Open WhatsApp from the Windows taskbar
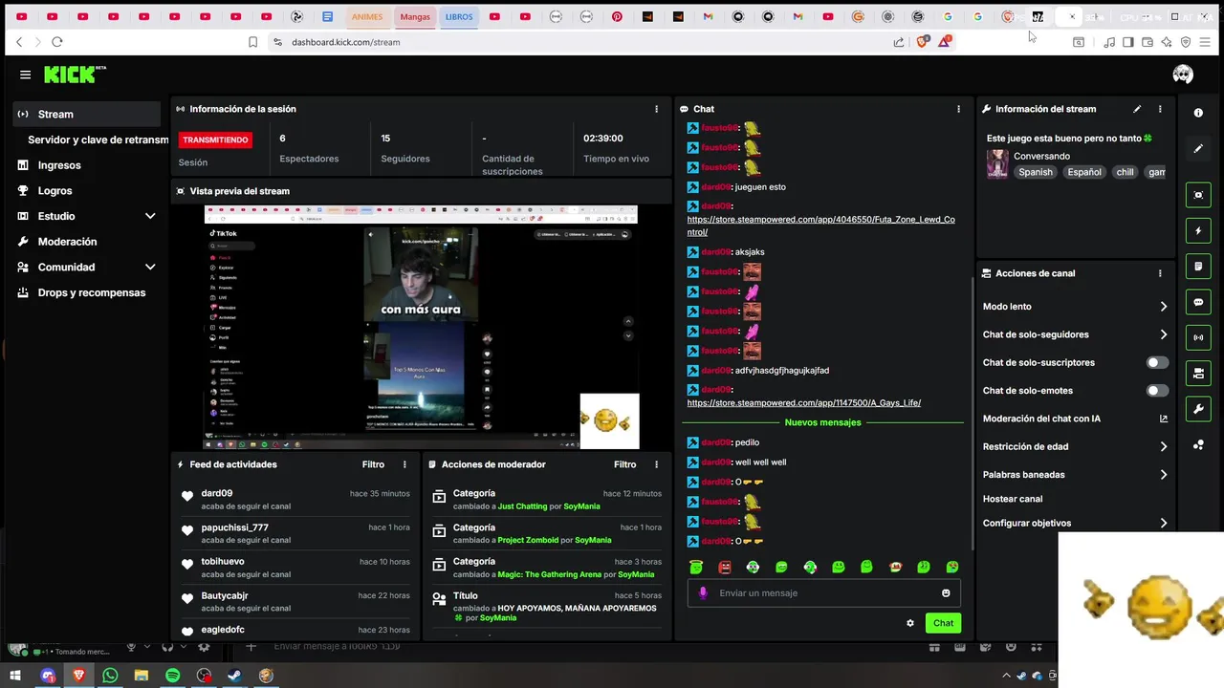 coord(110,676)
